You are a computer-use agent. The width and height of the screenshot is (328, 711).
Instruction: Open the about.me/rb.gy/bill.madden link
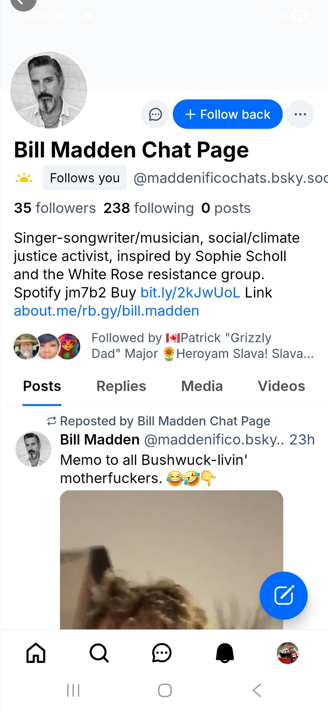tap(106, 311)
